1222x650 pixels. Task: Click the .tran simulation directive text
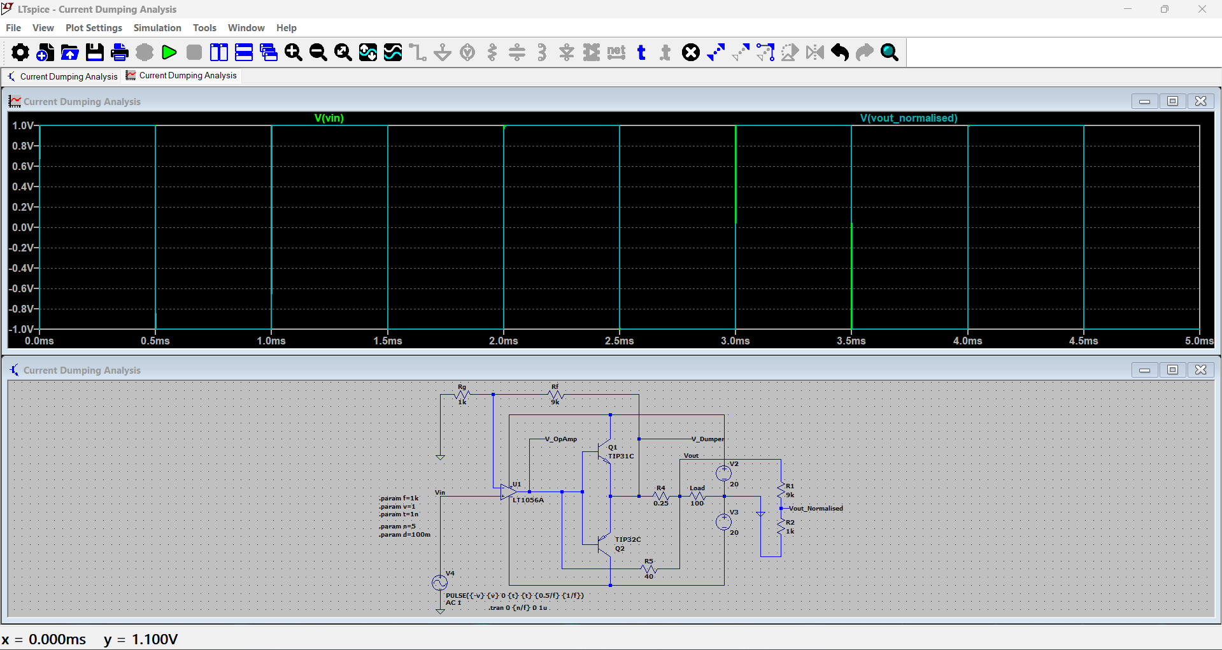[518, 608]
